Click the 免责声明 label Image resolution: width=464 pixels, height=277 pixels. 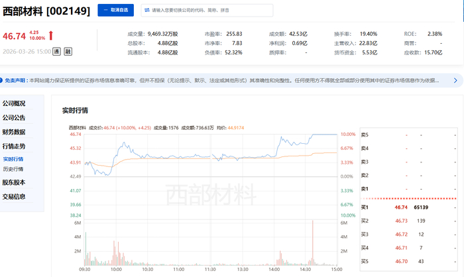pos(16,80)
